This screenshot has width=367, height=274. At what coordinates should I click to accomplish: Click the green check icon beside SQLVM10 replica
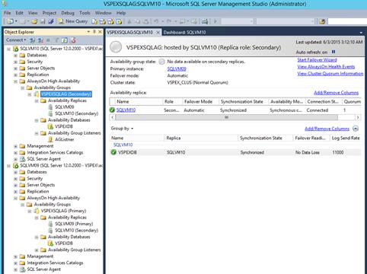[x=112, y=110]
